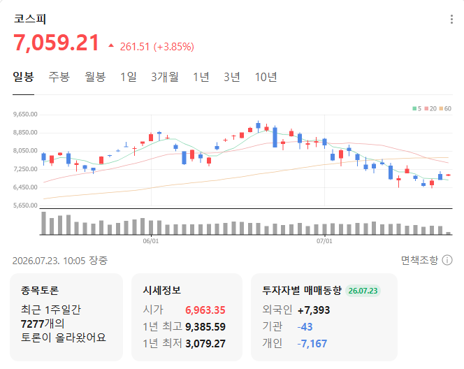The image size is (464, 369).
Task: Click the tallest first volume bar
Action: (44, 223)
